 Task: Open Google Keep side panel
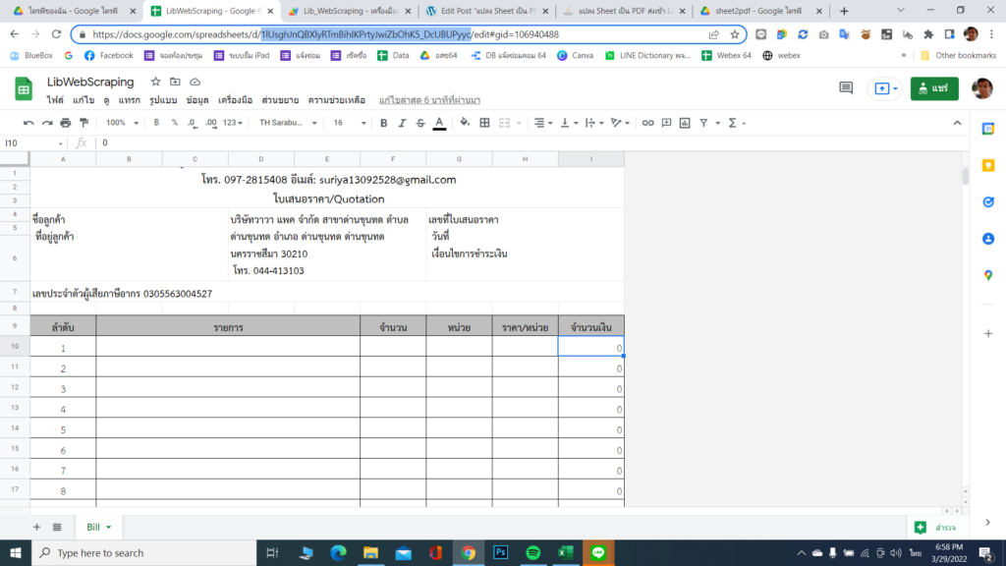coord(988,165)
